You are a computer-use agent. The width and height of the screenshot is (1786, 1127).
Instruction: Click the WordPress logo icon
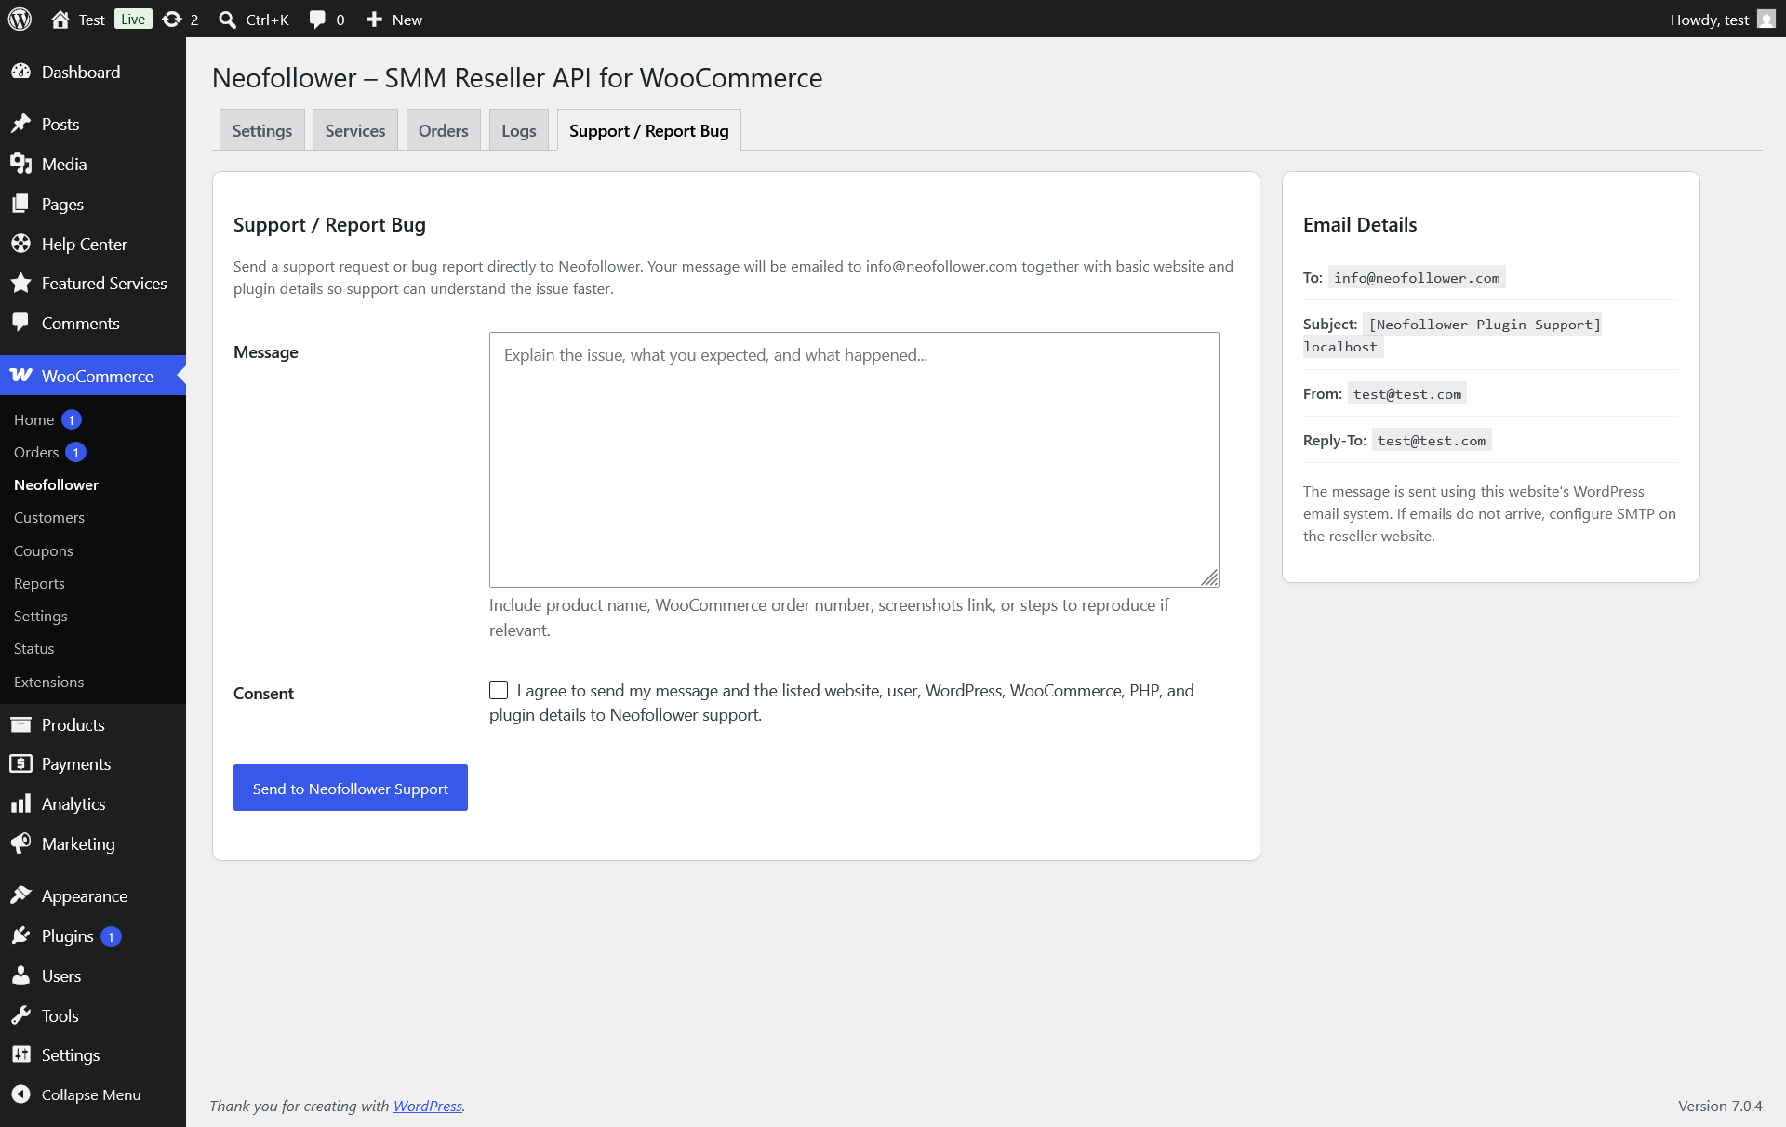tap(20, 20)
